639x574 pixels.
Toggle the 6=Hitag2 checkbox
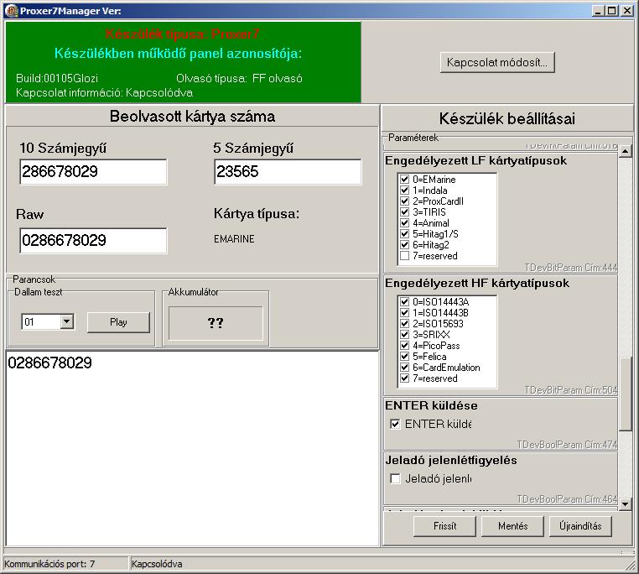[x=404, y=245]
